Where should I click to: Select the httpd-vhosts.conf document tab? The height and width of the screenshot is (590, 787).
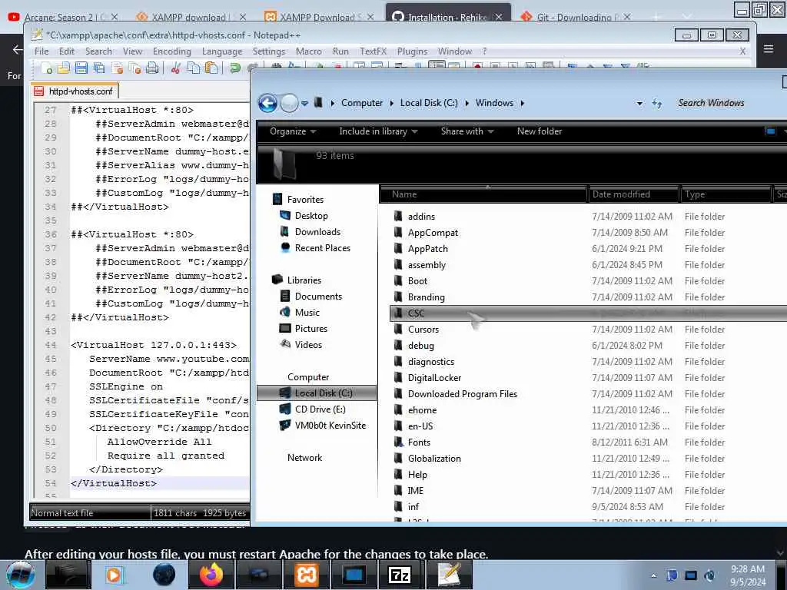[75, 91]
